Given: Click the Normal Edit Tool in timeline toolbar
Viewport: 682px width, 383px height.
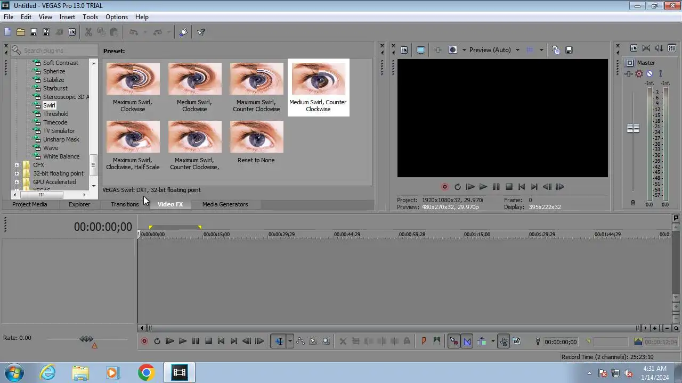Looking at the screenshot, I should pyautogui.click(x=279, y=342).
